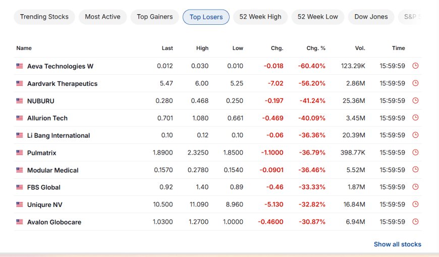439x257 pixels.
Task: Click the 2.3250 high value
Action: pos(198,153)
